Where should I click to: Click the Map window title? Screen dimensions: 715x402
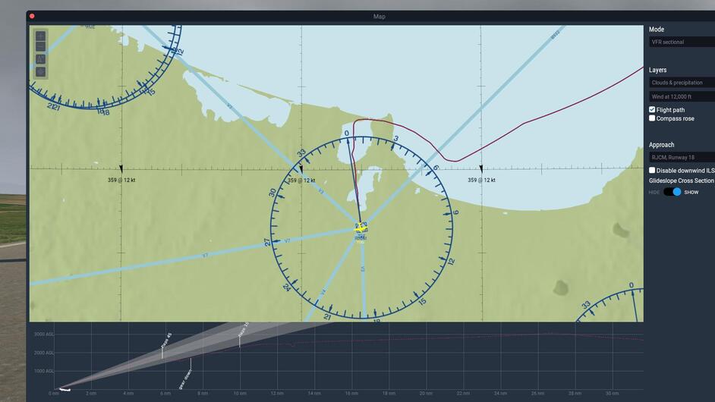tap(379, 17)
